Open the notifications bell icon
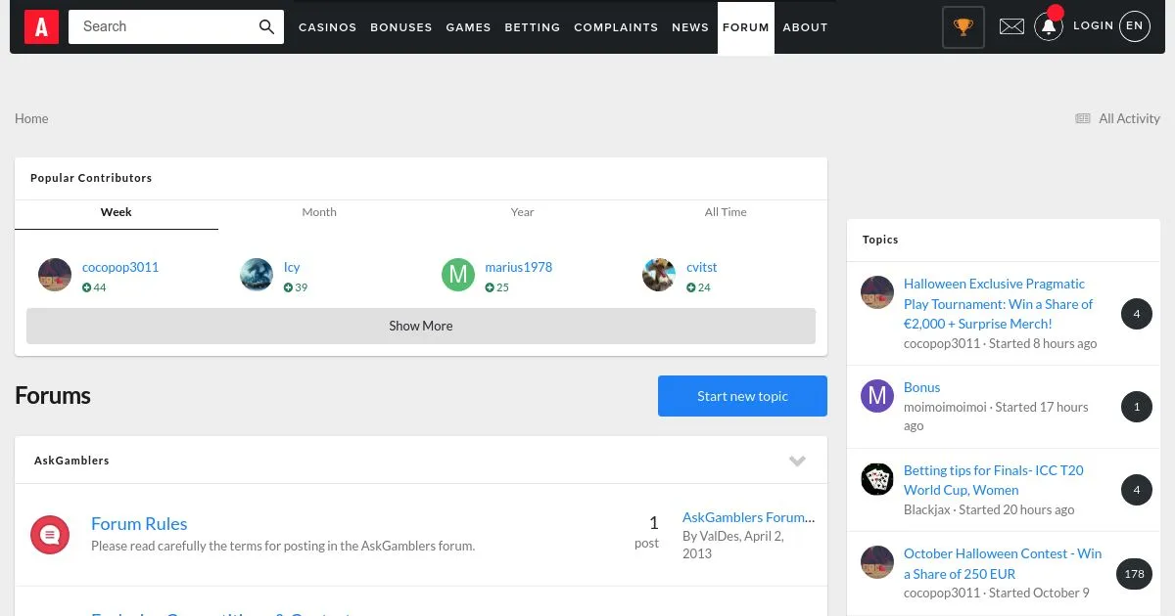Image resolution: width=1175 pixels, height=616 pixels. 1048,27
